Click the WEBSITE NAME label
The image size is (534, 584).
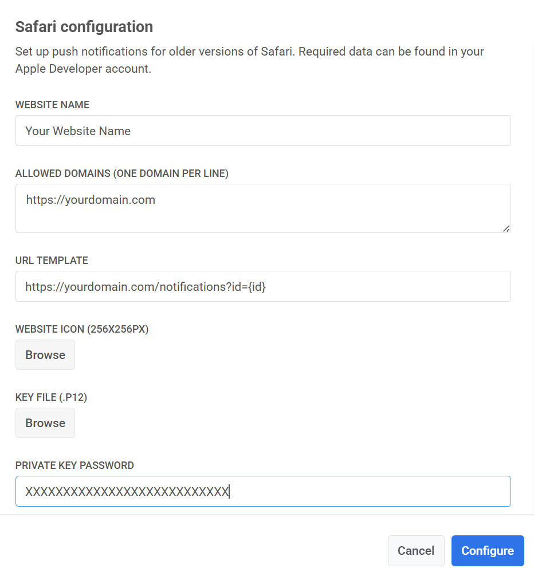52,105
